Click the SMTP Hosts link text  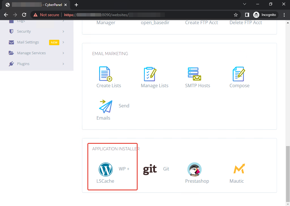click(x=197, y=86)
